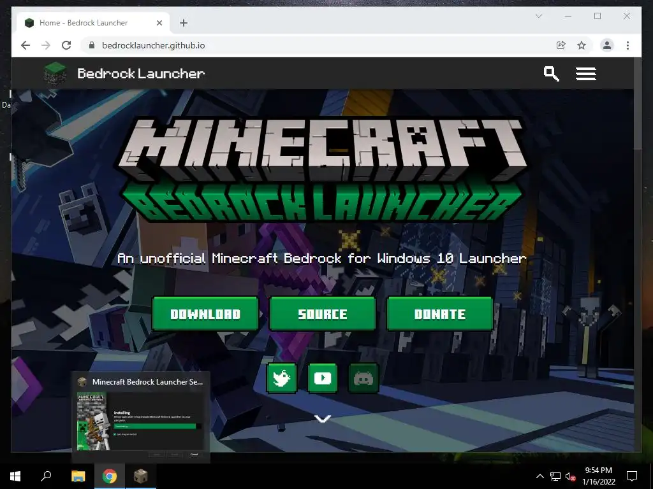Close the Home - Bedrock Launcher tab
The width and height of the screenshot is (653, 489).
[159, 23]
